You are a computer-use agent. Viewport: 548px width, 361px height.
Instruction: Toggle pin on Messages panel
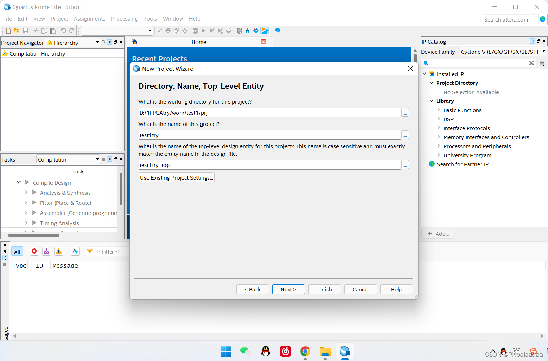coord(5,257)
